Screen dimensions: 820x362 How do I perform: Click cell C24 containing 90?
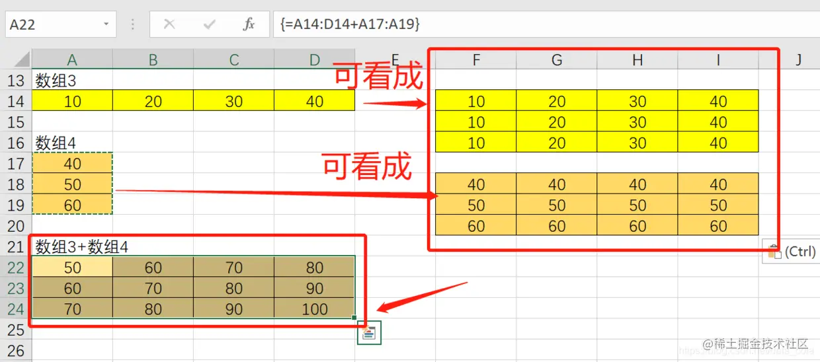pos(233,308)
